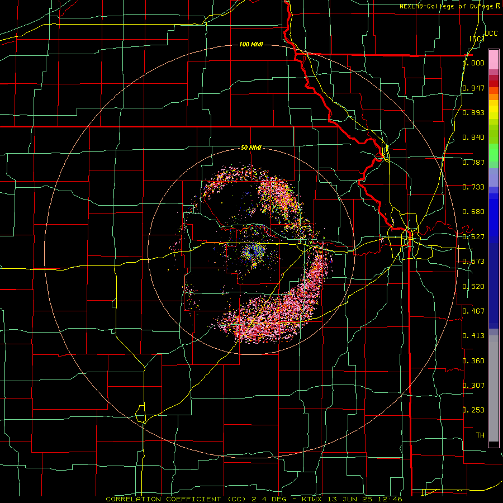Click the 100 NMI range ring label
The image size is (503, 503).
tap(251, 44)
